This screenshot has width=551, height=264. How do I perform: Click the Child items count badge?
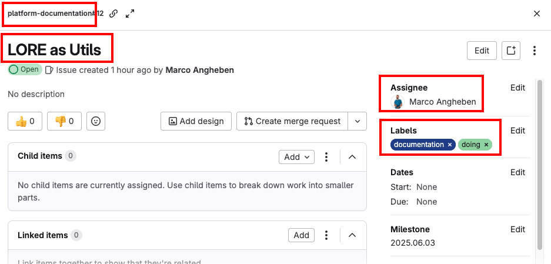71,156
